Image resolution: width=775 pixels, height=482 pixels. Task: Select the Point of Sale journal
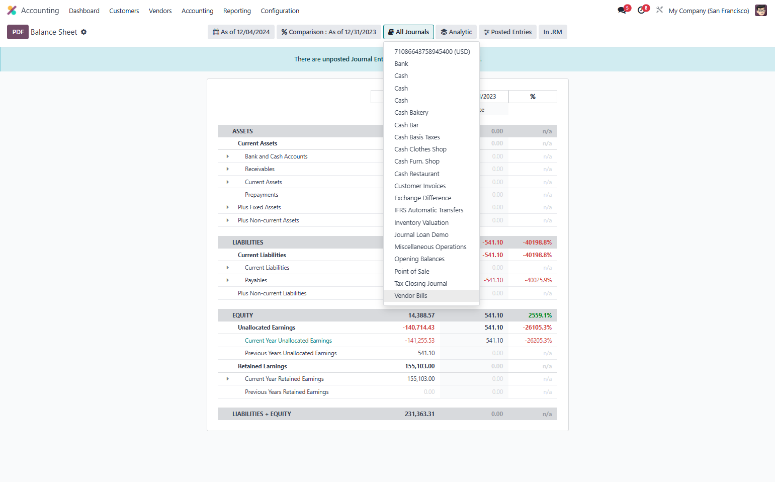point(432,271)
